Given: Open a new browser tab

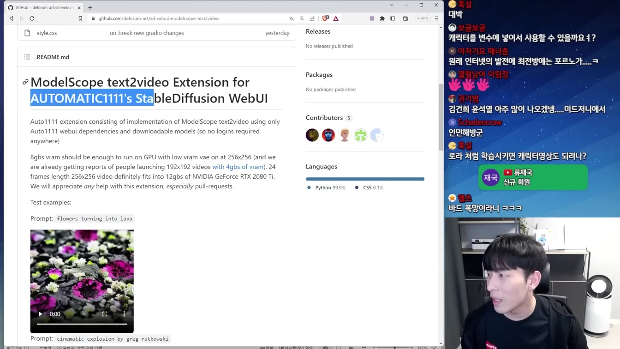Looking at the screenshot, I should click(x=90, y=7).
